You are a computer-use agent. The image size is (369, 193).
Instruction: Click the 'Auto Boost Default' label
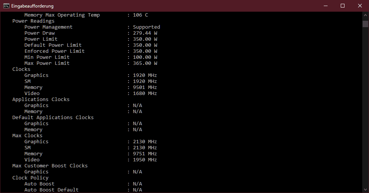[x=52, y=190]
